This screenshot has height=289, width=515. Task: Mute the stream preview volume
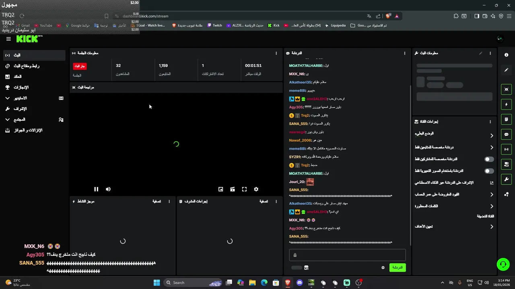pos(108,189)
